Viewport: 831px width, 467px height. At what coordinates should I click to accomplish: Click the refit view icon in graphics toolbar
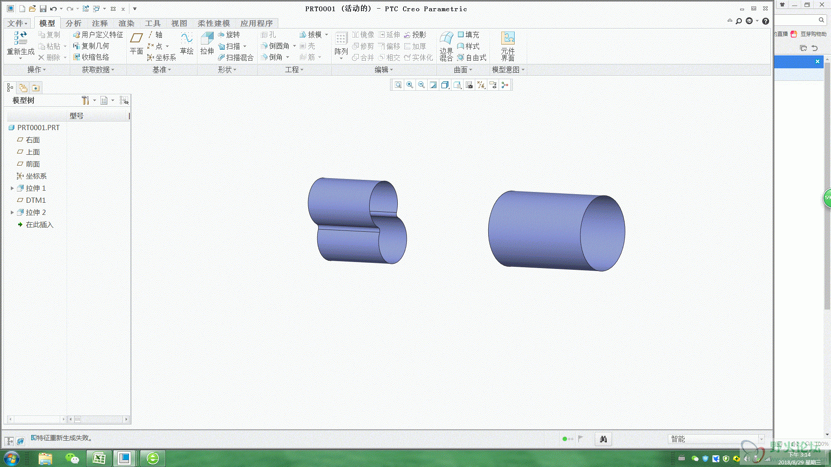[398, 85]
